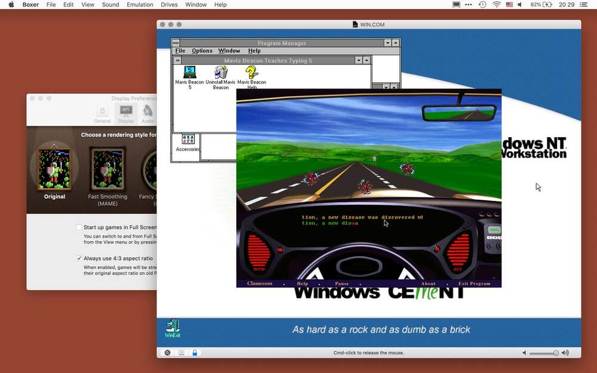Click the Program Manager minimize down-arrow button
Viewport: 597px width, 373px height.
pos(387,43)
